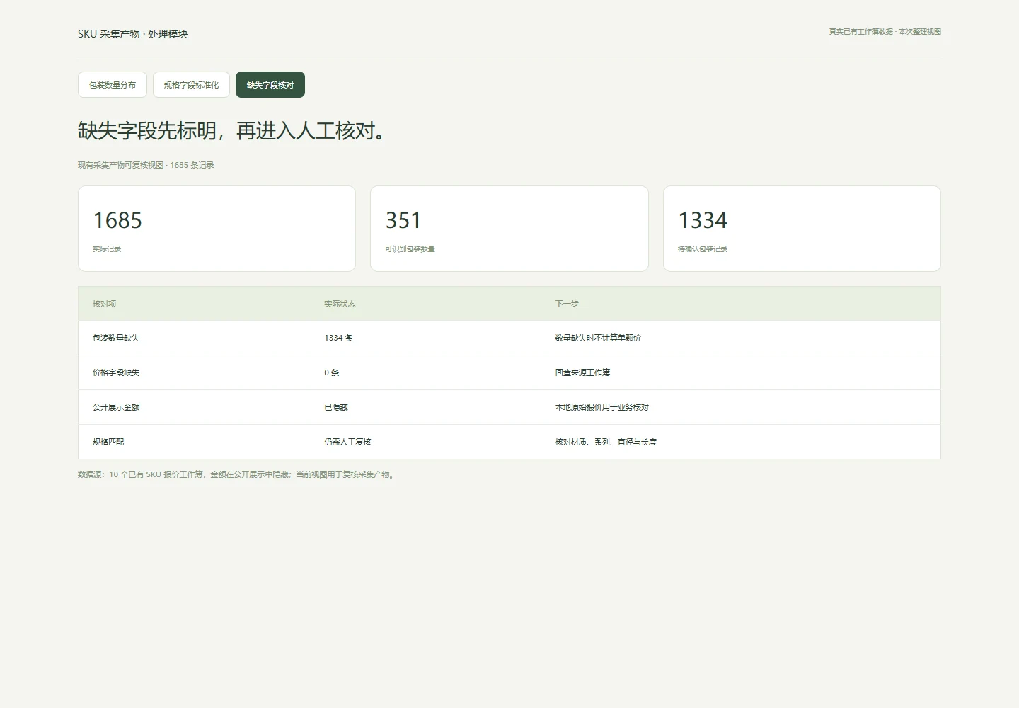Click the 核对项 column header
This screenshot has height=708, width=1019.
(x=105, y=304)
